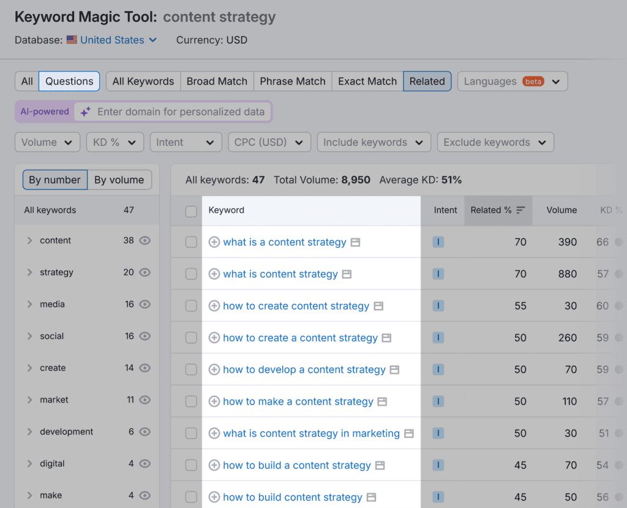
Task: Select the 'what is a content strategy' row
Action: (x=190, y=242)
